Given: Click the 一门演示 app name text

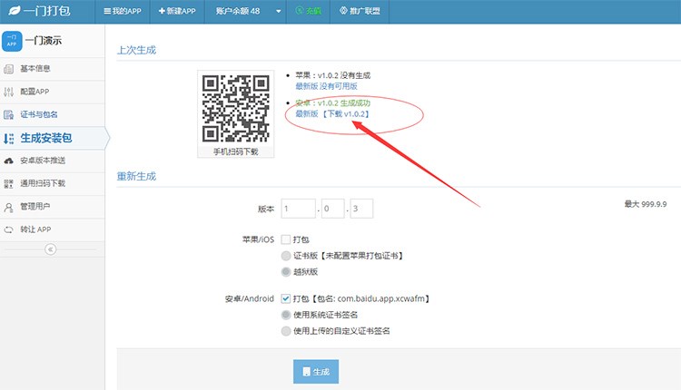Looking at the screenshot, I should 44,41.
